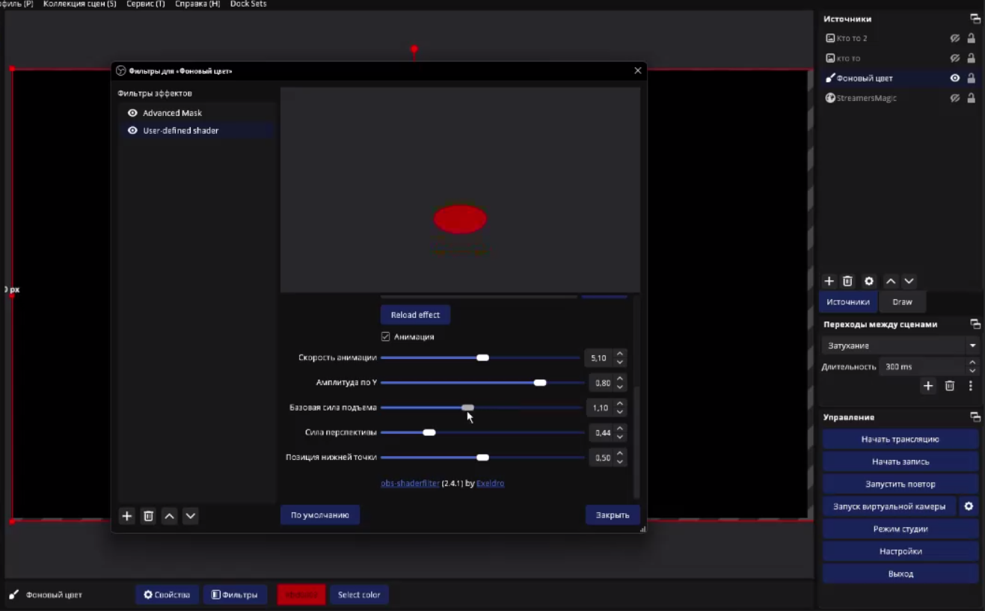985x611 pixels.
Task: Click the Сила перспективы value field
Action: pyautogui.click(x=602, y=432)
